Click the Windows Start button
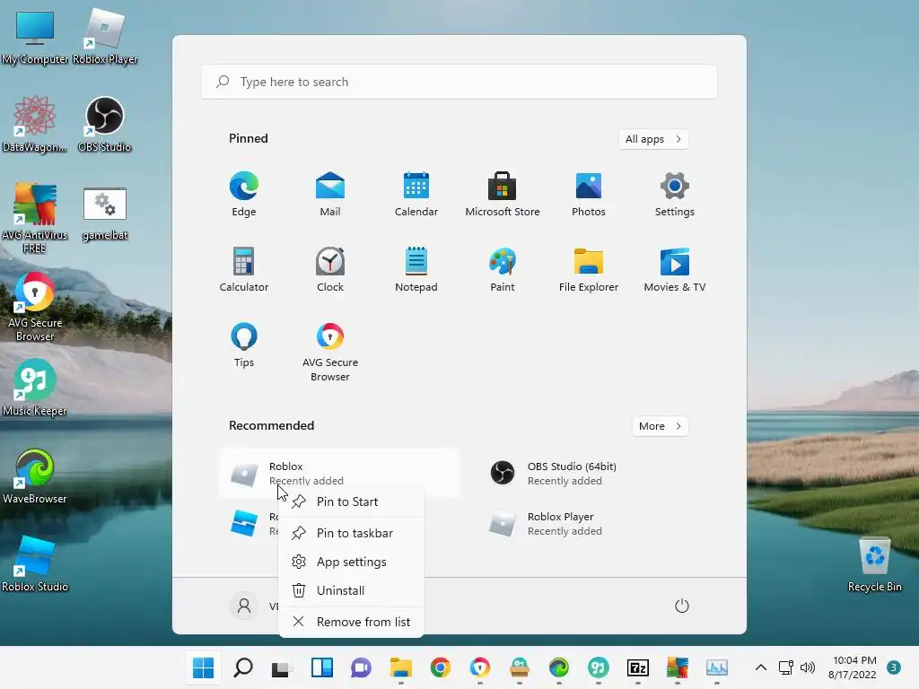The height and width of the screenshot is (689, 919). click(x=204, y=667)
